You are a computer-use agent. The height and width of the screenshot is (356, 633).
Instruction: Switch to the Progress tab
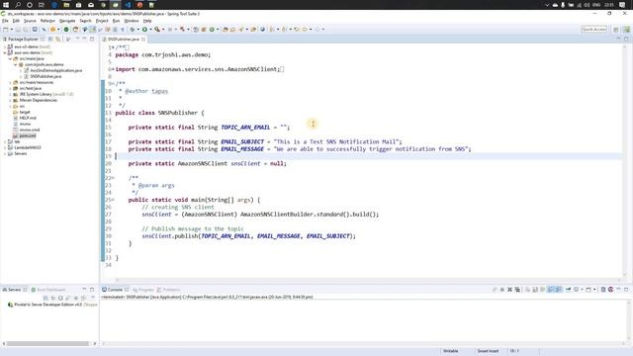pyautogui.click(x=143, y=290)
